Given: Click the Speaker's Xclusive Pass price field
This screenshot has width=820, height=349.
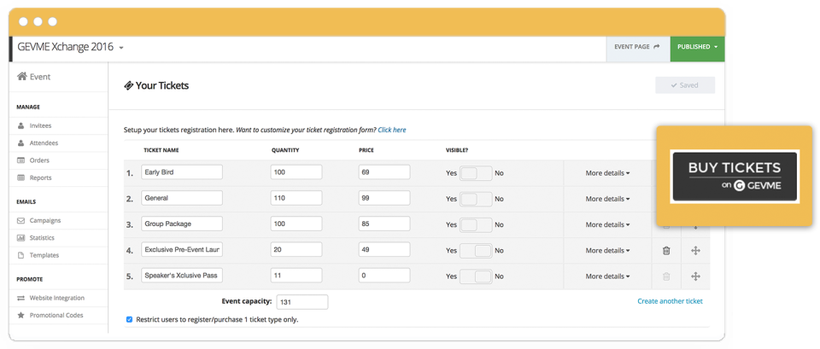Looking at the screenshot, I should point(384,276).
